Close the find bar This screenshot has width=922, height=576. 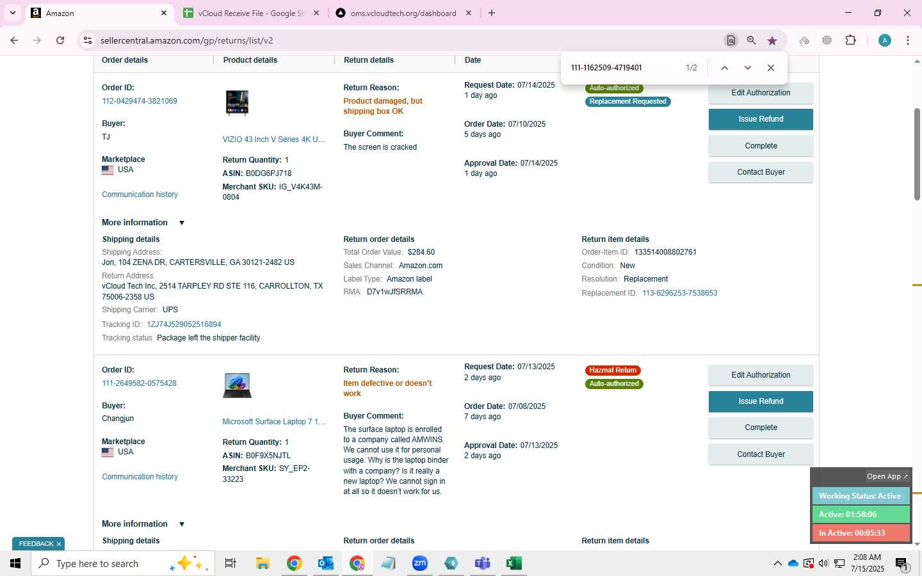click(x=771, y=68)
